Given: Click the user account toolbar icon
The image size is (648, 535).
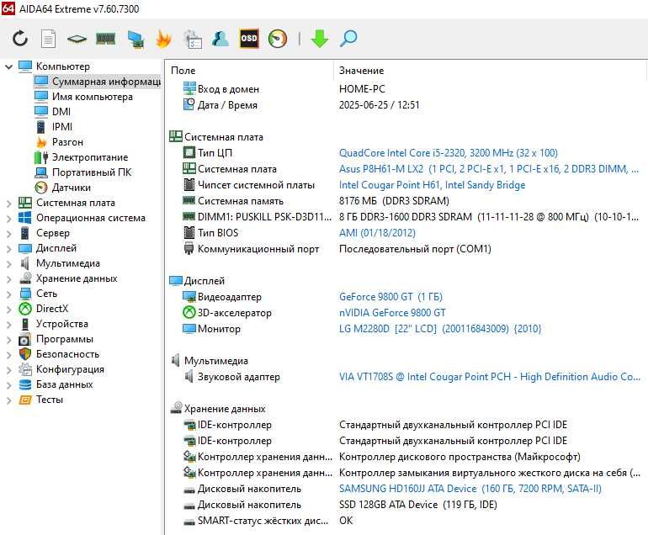Looking at the screenshot, I should (220, 39).
